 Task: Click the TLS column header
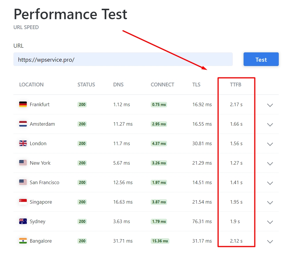coord(196,85)
